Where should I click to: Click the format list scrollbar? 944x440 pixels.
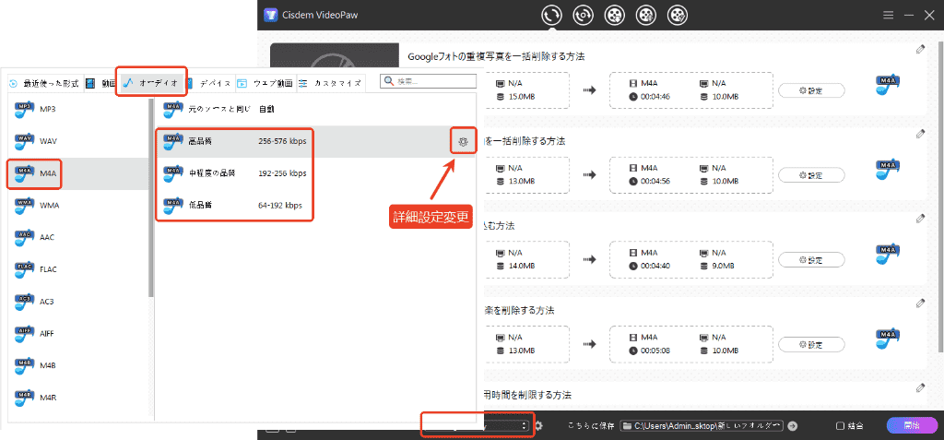pyautogui.click(x=152, y=197)
